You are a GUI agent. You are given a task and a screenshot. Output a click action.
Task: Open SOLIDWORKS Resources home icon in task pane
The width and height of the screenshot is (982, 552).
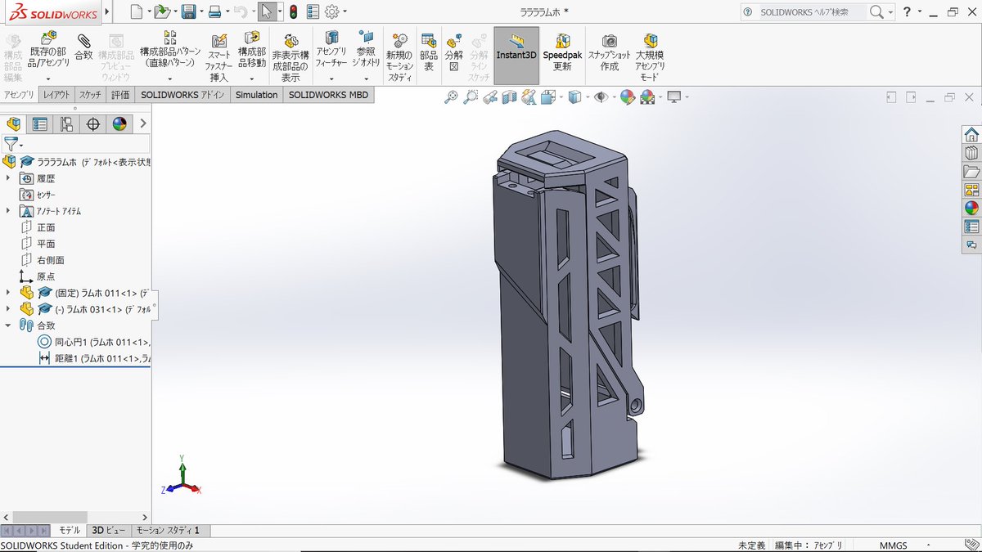pyautogui.click(x=971, y=134)
